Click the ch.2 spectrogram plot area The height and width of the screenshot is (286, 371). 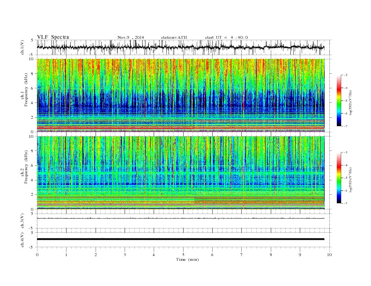pos(181,173)
